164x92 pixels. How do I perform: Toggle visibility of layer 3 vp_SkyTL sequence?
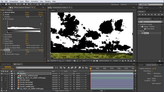(2, 78)
